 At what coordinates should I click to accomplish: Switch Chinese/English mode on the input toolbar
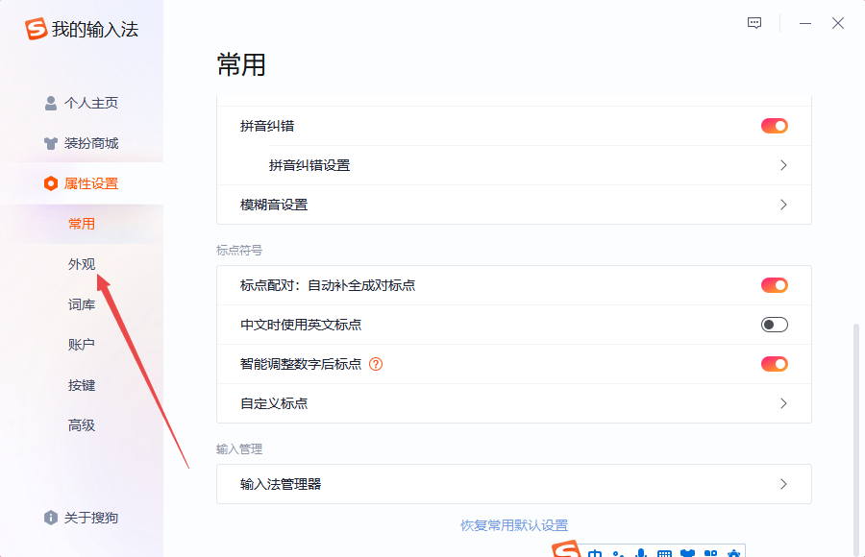[594, 551]
